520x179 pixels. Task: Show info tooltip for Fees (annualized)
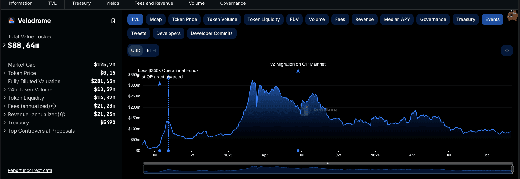pos(53,106)
